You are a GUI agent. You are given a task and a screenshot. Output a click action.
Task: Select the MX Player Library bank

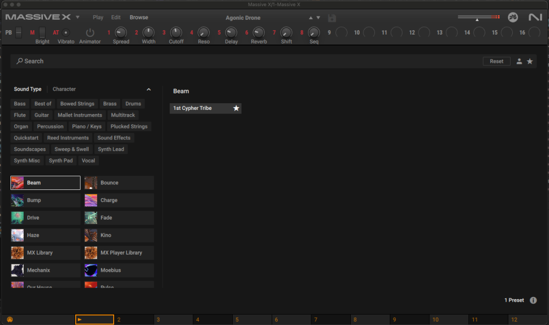click(119, 253)
